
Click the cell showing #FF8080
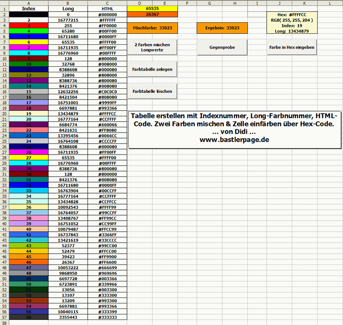point(108,130)
